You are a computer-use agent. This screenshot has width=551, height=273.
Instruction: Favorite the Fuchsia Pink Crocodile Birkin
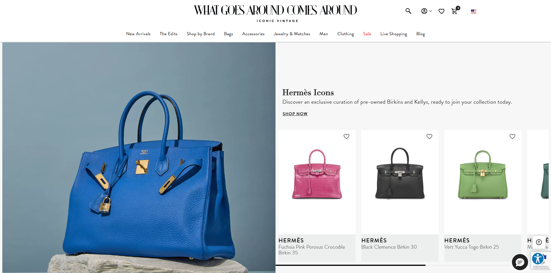[x=346, y=136]
